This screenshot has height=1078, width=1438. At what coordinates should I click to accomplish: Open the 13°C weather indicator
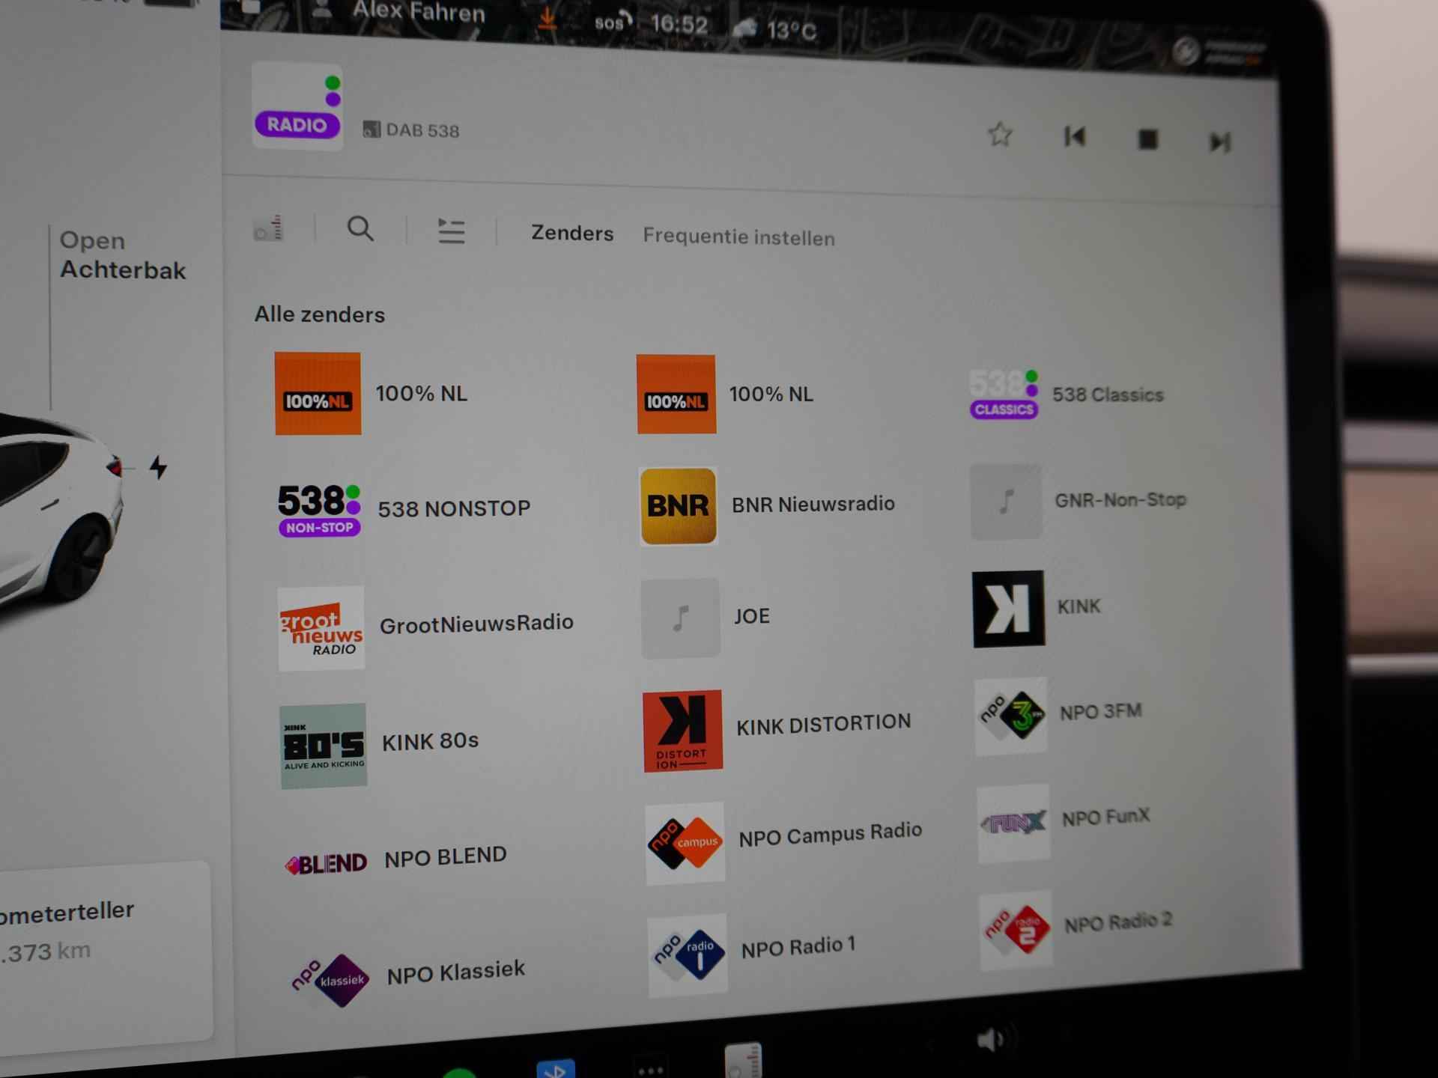click(x=774, y=30)
